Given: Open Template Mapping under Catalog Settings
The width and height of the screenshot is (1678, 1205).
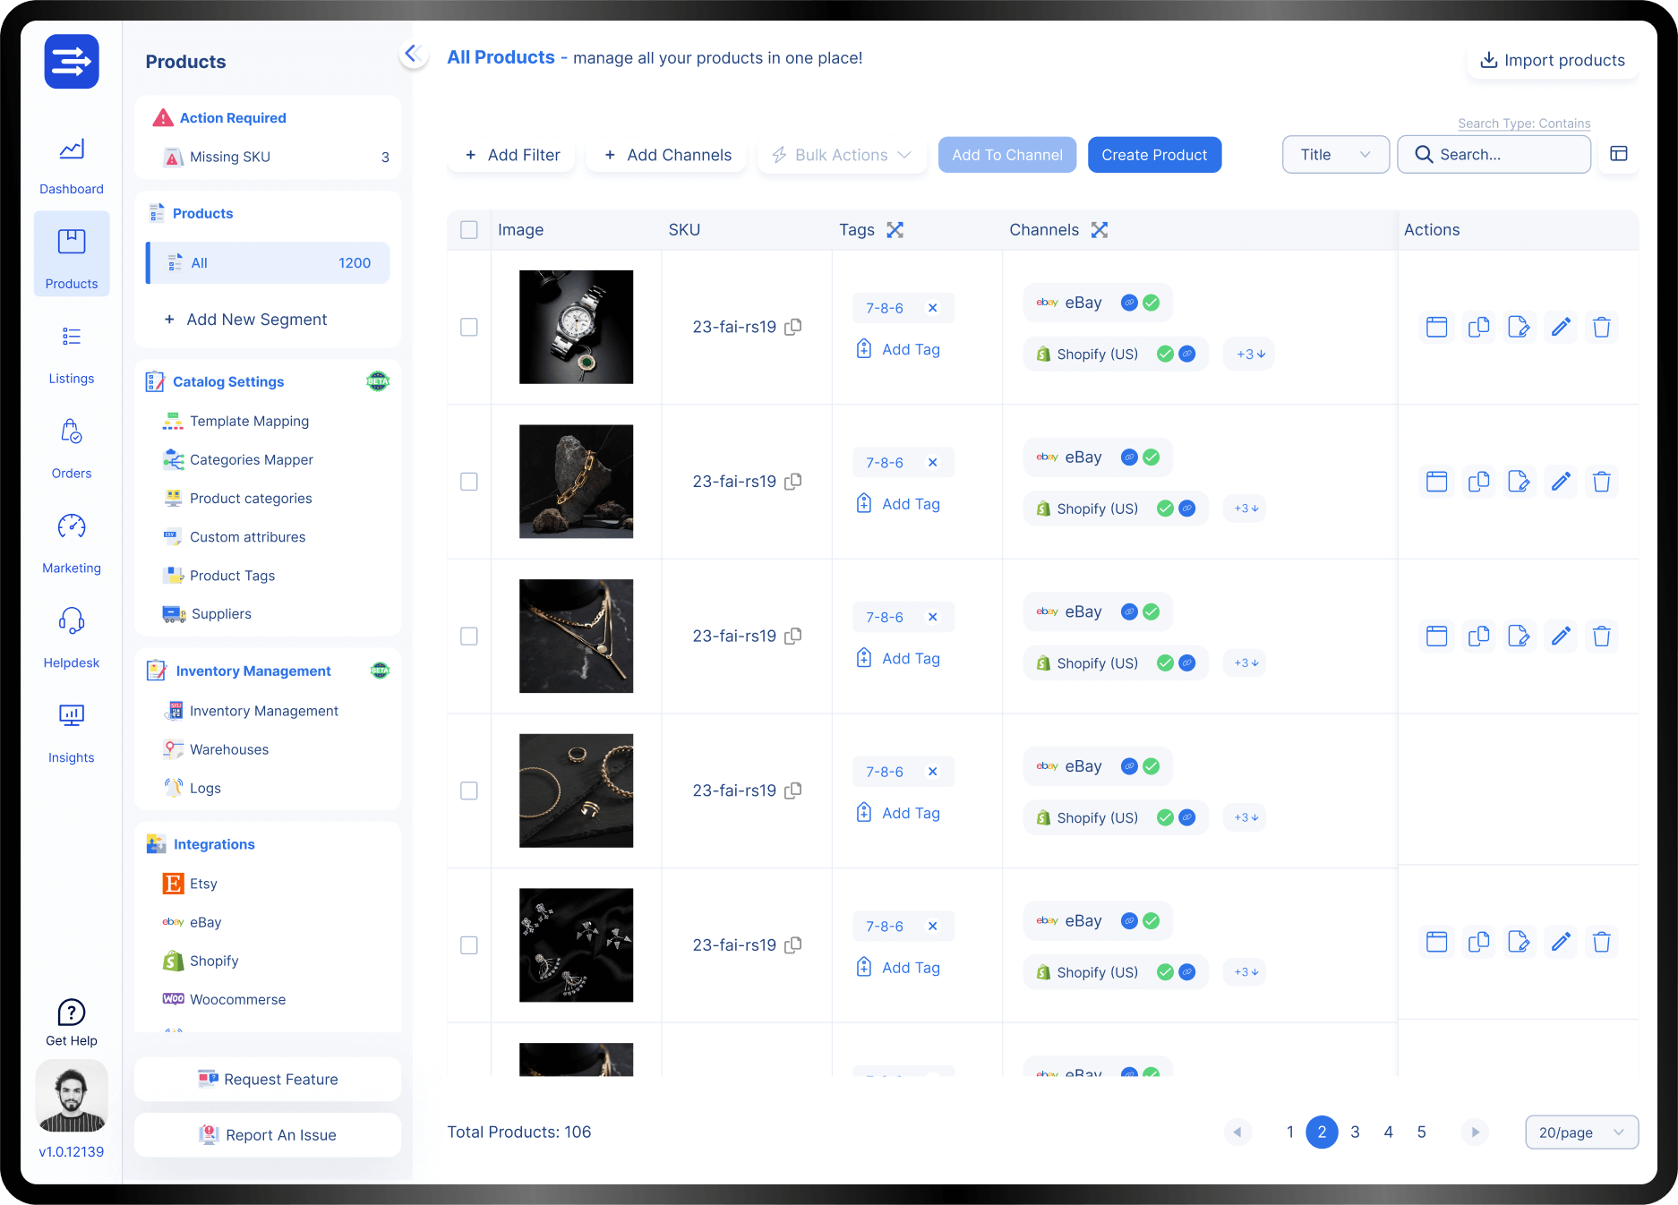Looking at the screenshot, I should pyautogui.click(x=247, y=421).
